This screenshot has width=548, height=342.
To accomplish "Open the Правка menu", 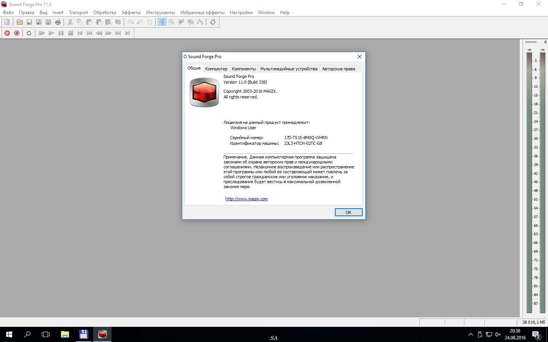I will point(27,13).
